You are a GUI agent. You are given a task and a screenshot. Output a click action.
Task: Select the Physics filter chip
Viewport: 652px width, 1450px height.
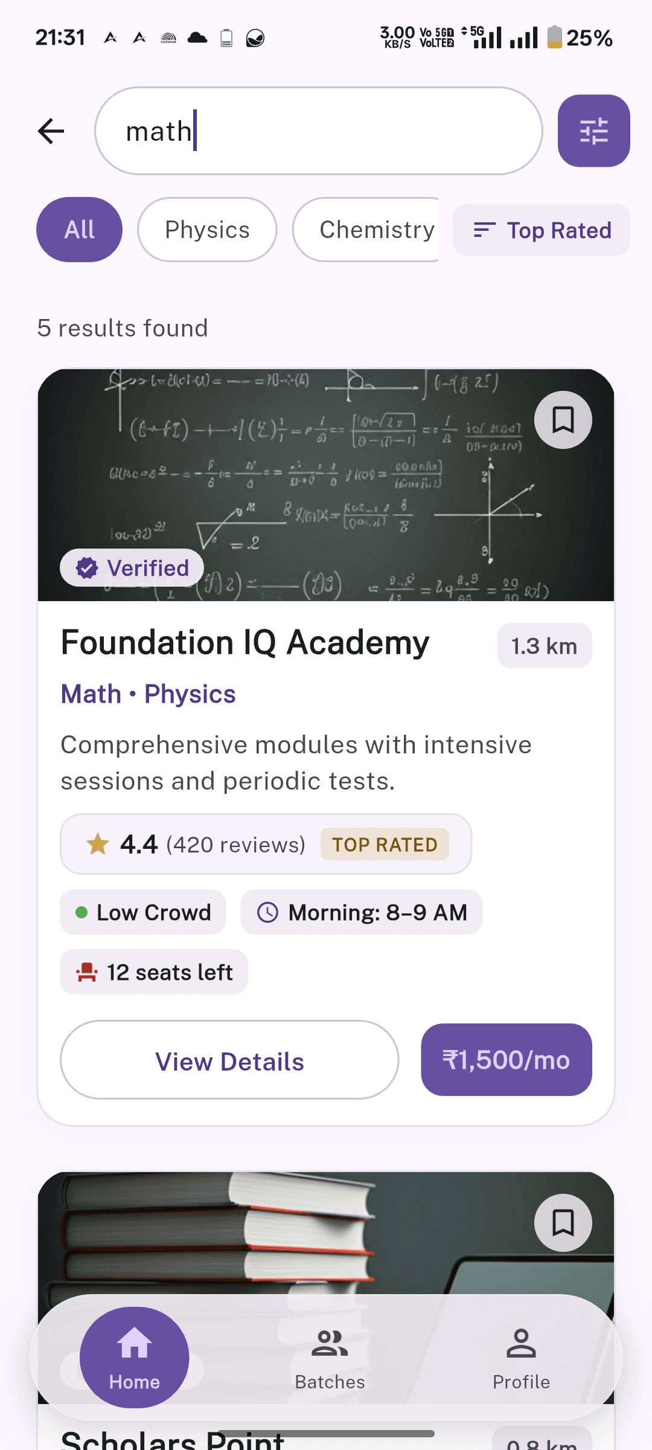click(207, 230)
